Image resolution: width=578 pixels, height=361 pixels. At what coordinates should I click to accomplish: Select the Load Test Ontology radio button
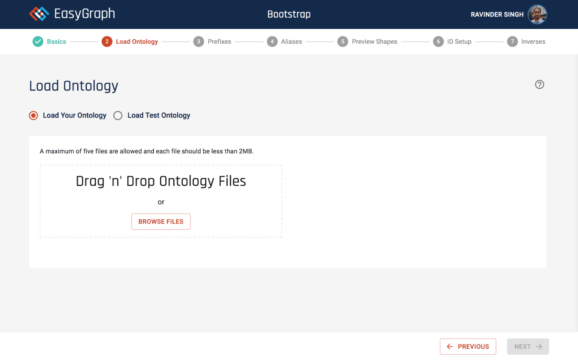point(118,116)
